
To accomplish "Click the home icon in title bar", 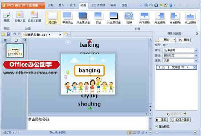I will [151, 5].
